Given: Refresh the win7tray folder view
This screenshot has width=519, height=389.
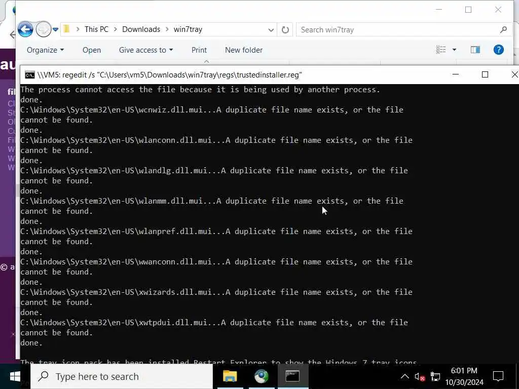Looking at the screenshot, I should [x=285, y=30].
